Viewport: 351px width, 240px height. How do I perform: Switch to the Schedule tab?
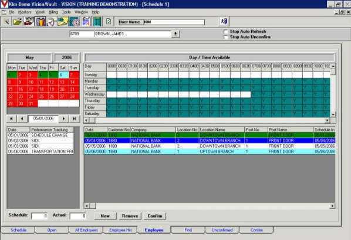18,230
